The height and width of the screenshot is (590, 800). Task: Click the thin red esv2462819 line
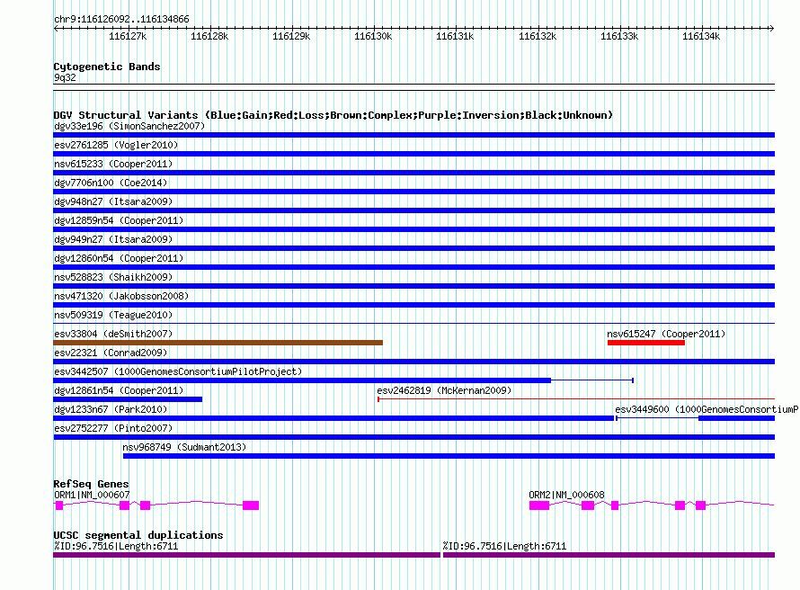(576, 399)
